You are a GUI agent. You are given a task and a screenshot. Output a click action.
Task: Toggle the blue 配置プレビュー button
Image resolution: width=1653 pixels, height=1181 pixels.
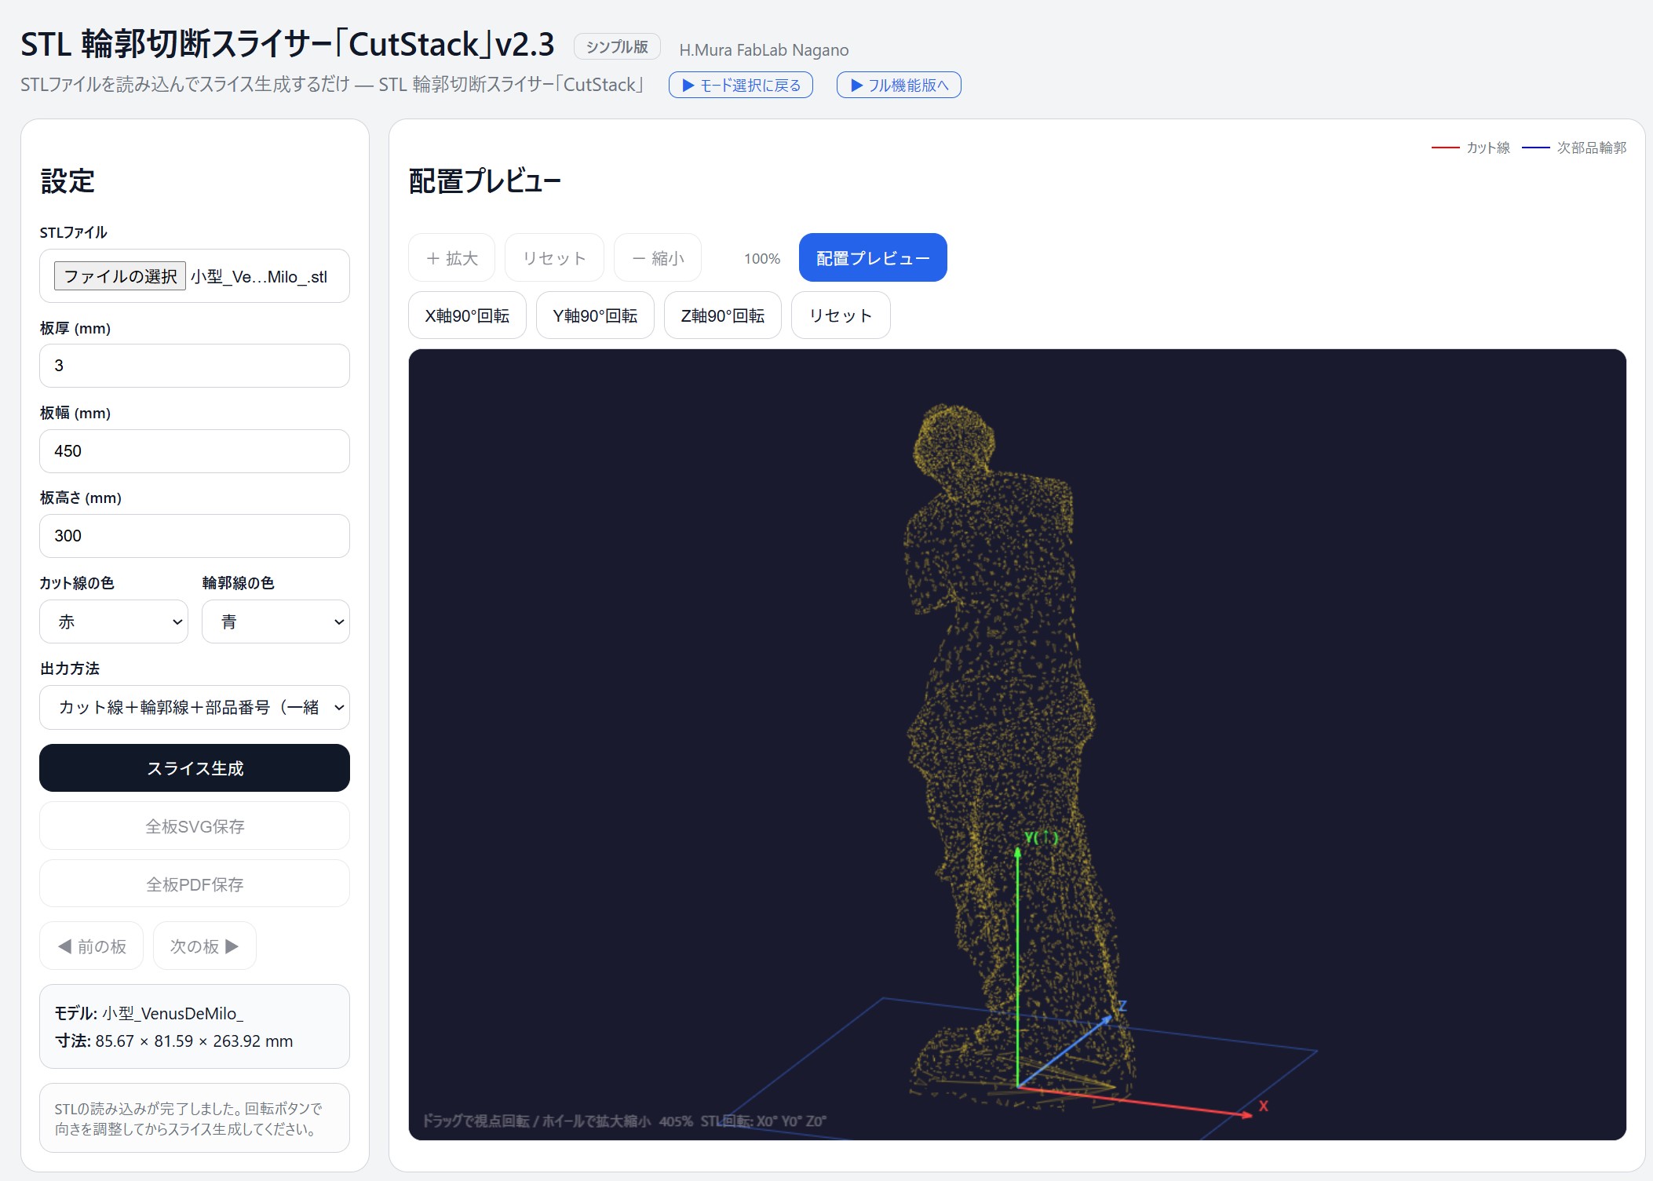tap(872, 258)
